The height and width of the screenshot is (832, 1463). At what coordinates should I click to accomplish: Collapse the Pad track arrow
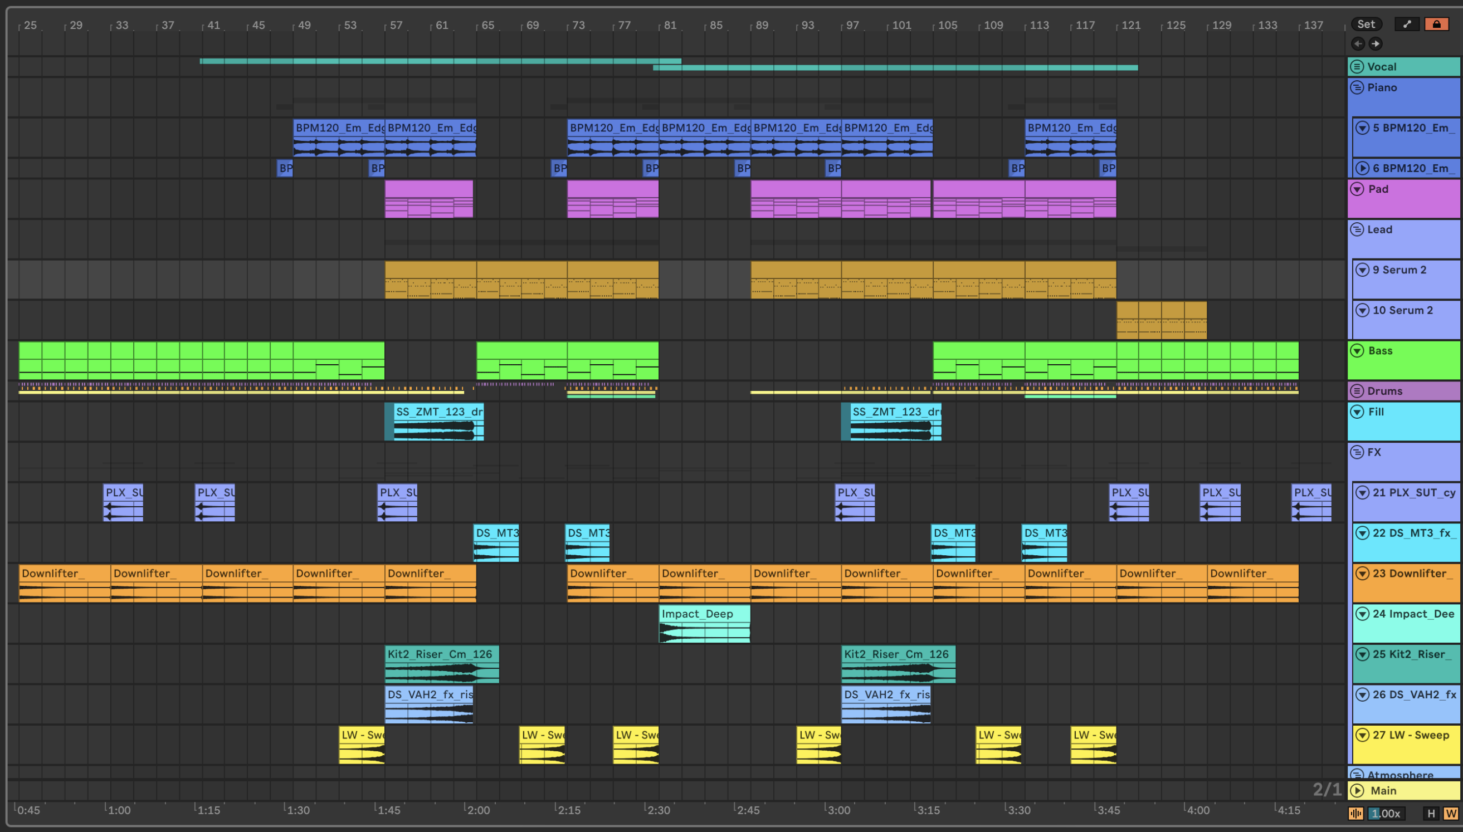pos(1357,189)
